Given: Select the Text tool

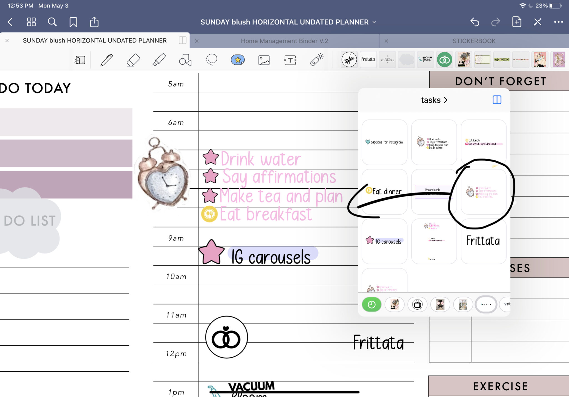Looking at the screenshot, I should click(x=290, y=60).
